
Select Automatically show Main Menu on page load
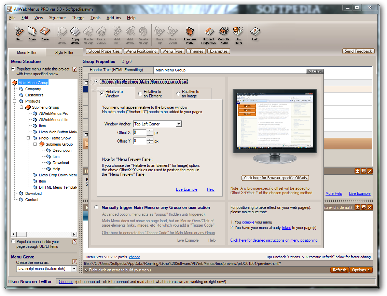96,81
